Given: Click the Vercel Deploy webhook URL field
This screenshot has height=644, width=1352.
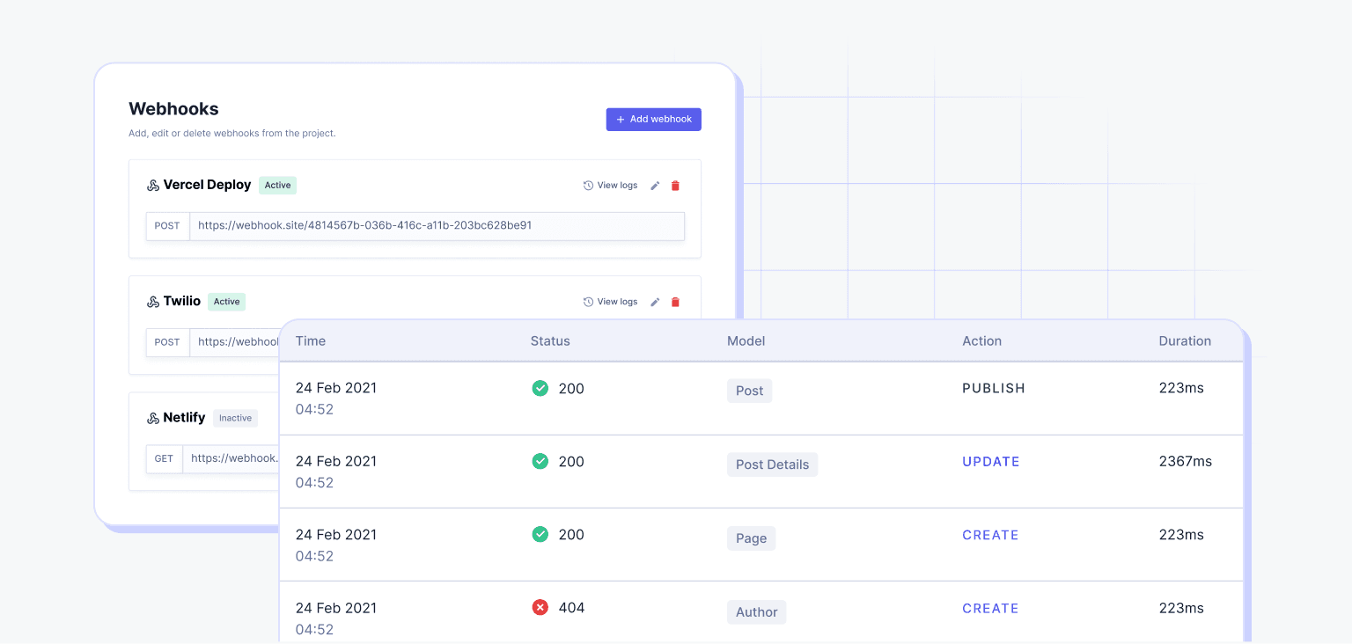Looking at the screenshot, I should coord(437,226).
